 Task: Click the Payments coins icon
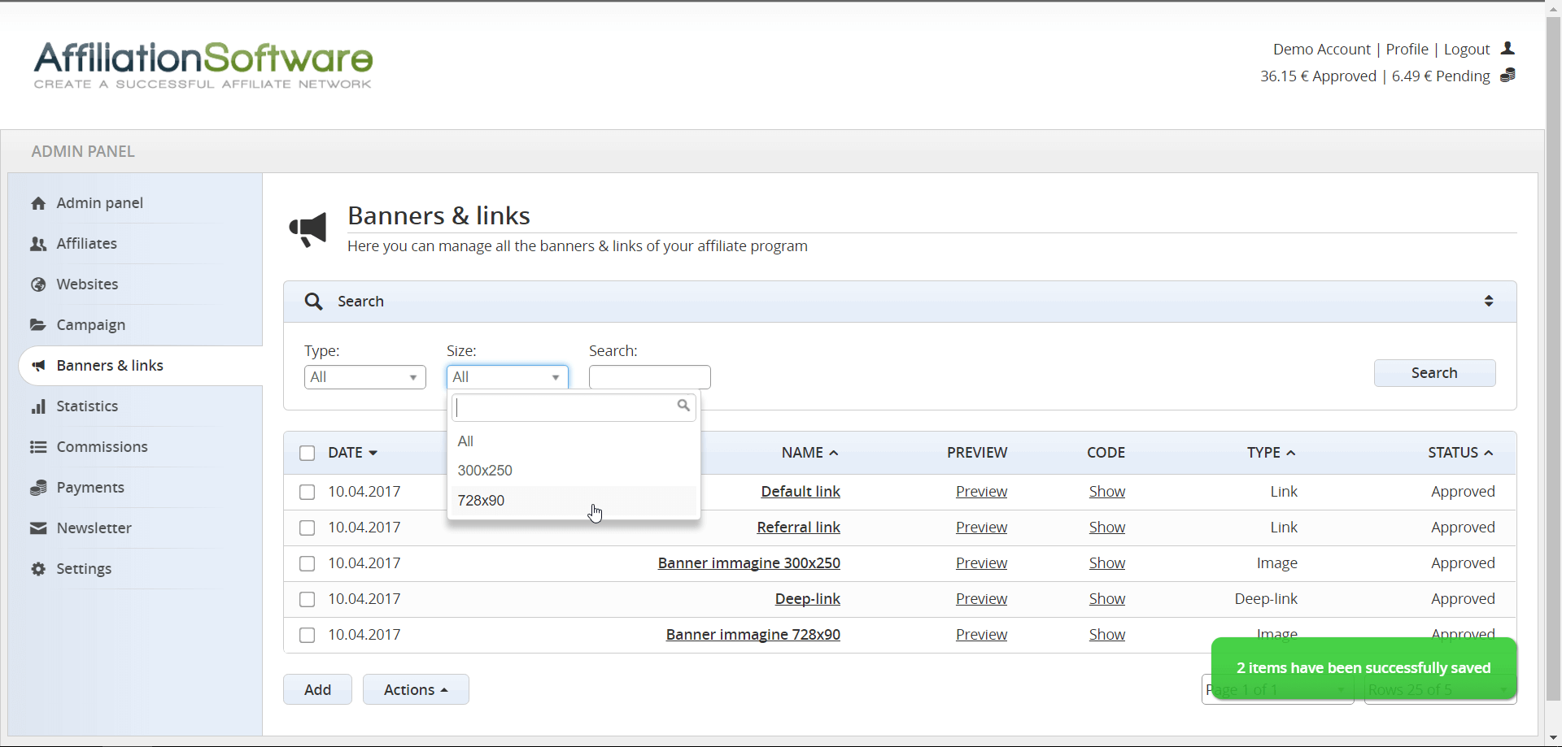[38, 488]
